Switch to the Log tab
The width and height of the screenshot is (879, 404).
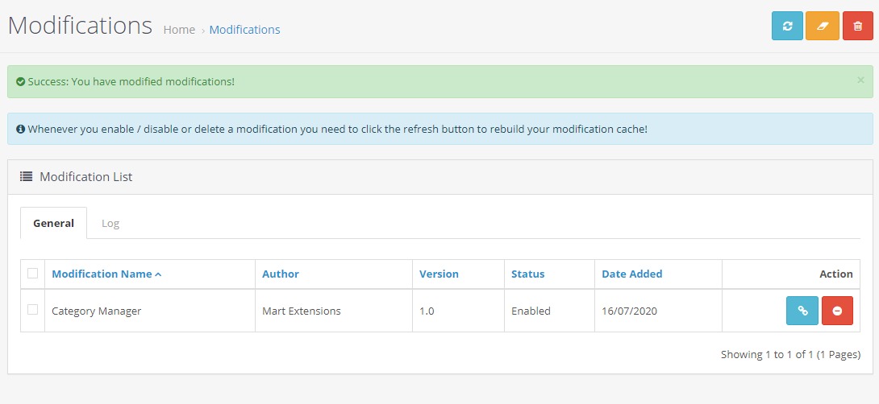pyautogui.click(x=110, y=224)
